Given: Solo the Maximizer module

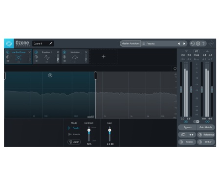Looking at the screenshot, I should 65,57.
